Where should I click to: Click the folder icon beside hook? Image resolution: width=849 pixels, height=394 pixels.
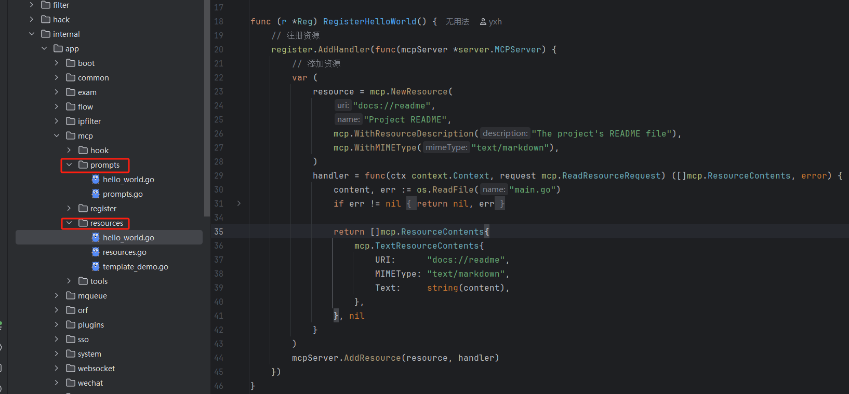tap(83, 150)
